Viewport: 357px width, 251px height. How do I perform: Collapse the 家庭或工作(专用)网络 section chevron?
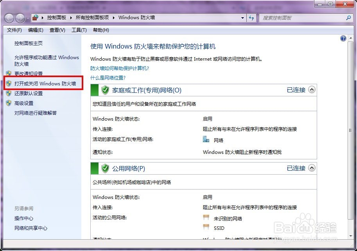pos(312,90)
